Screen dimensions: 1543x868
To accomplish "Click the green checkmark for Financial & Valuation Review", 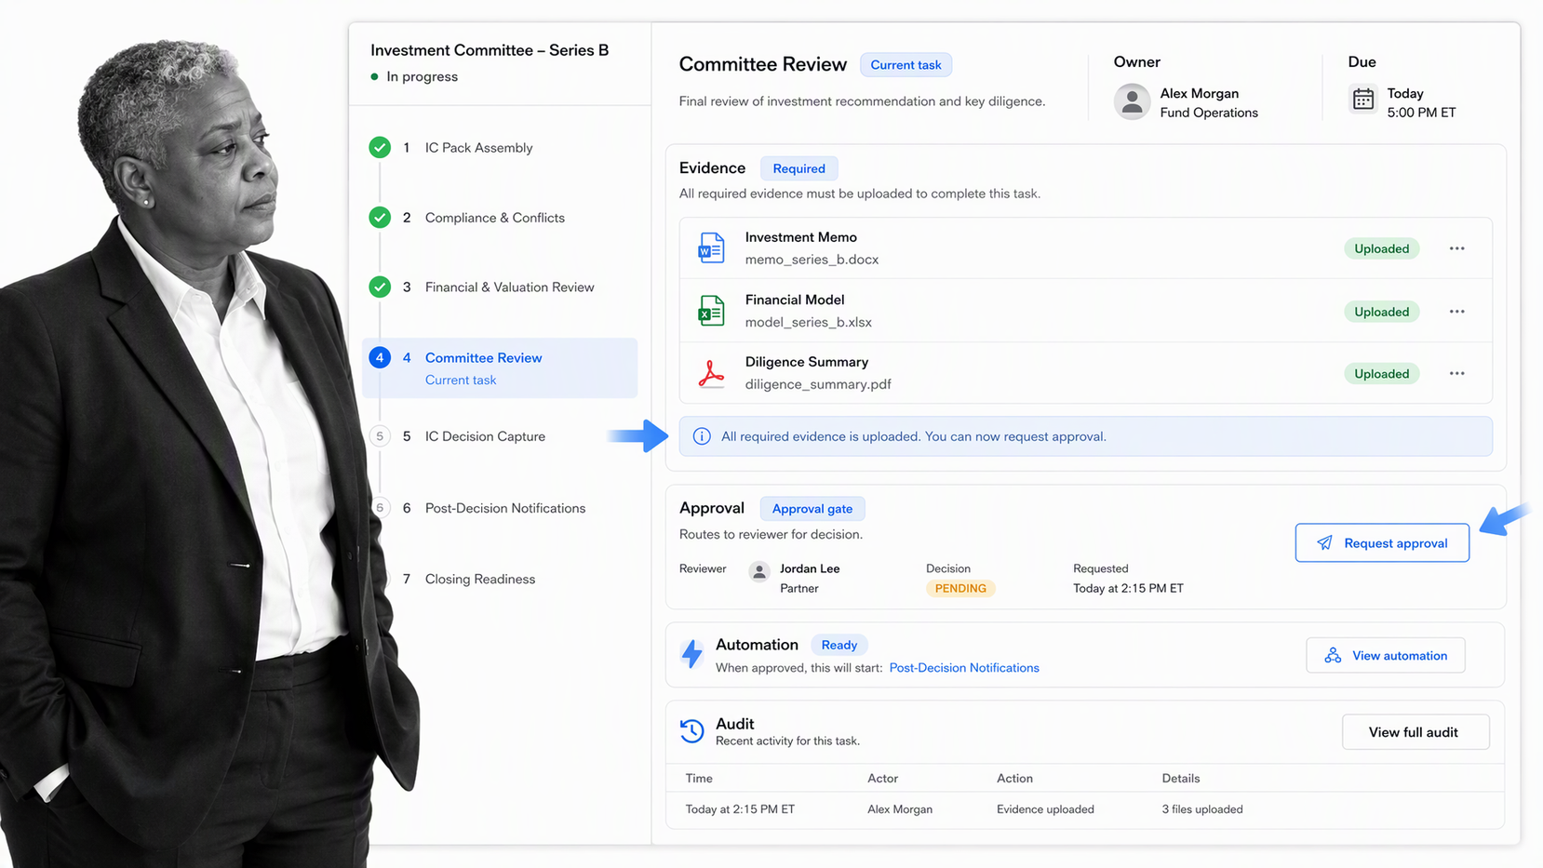I will click(x=380, y=287).
